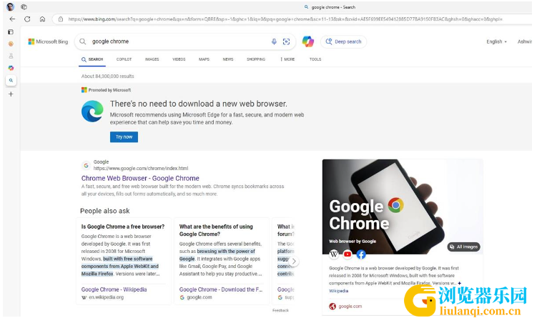Switch to the VIDEOS tab

click(179, 59)
